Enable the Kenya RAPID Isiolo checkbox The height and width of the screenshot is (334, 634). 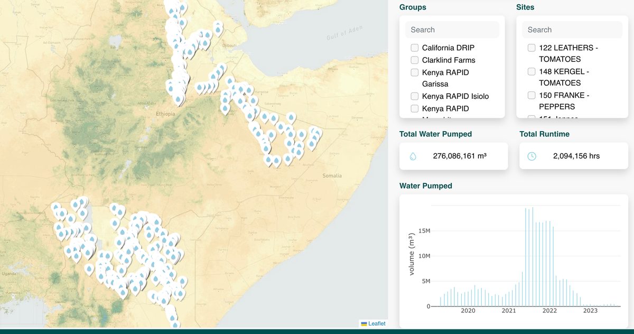click(x=414, y=96)
